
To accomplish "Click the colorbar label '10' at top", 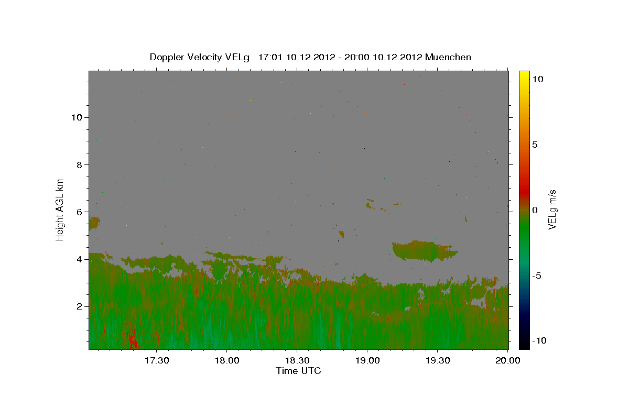I will point(537,79).
